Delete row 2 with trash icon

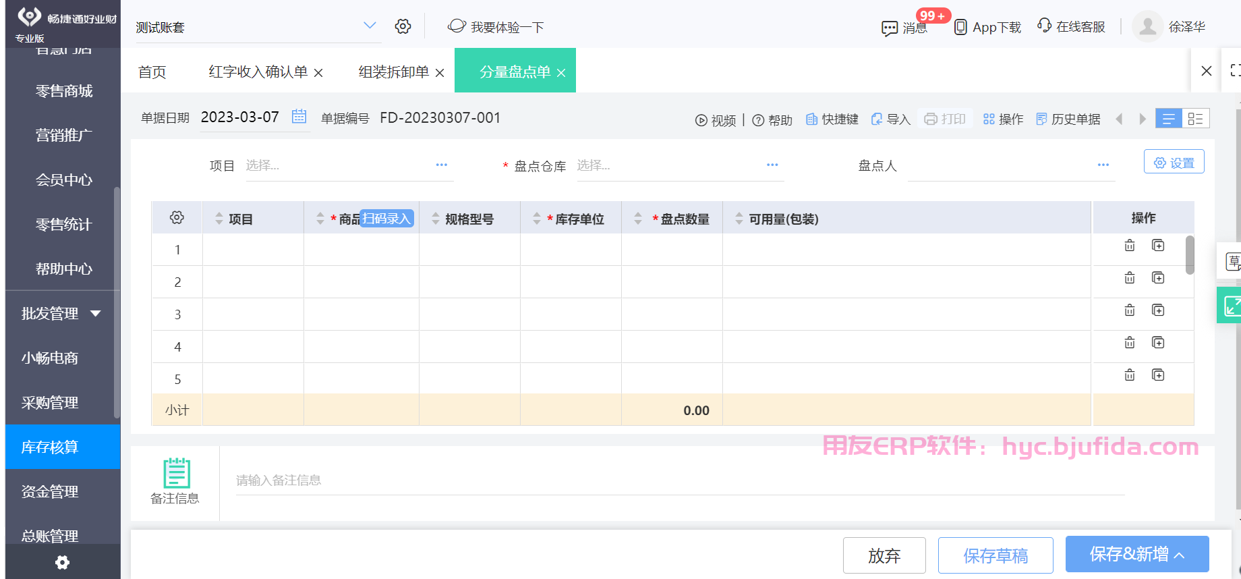(x=1130, y=278)
